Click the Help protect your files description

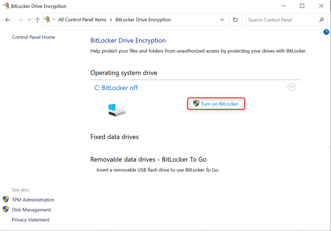(199, 51)
